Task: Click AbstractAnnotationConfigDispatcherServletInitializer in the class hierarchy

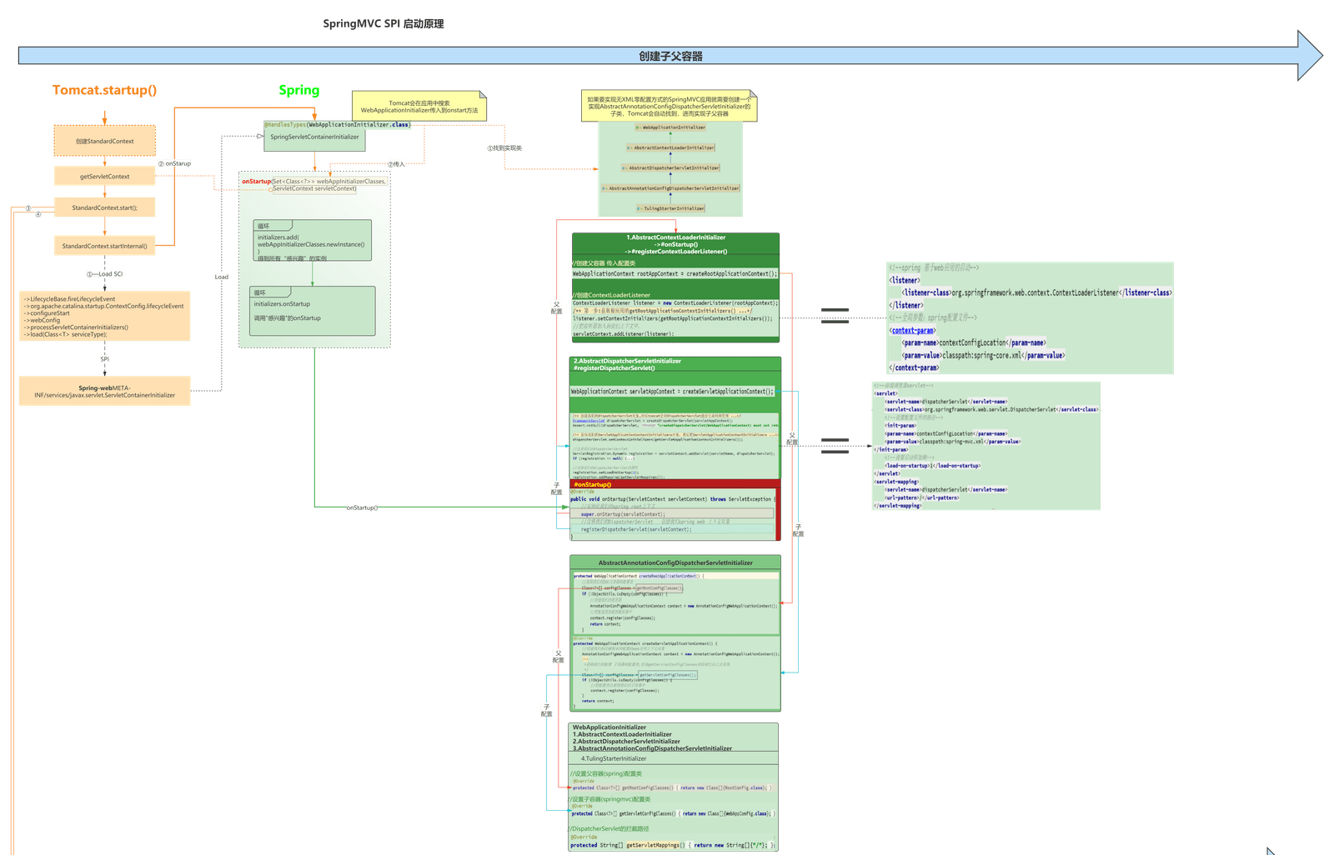Action: coord(670,188)
